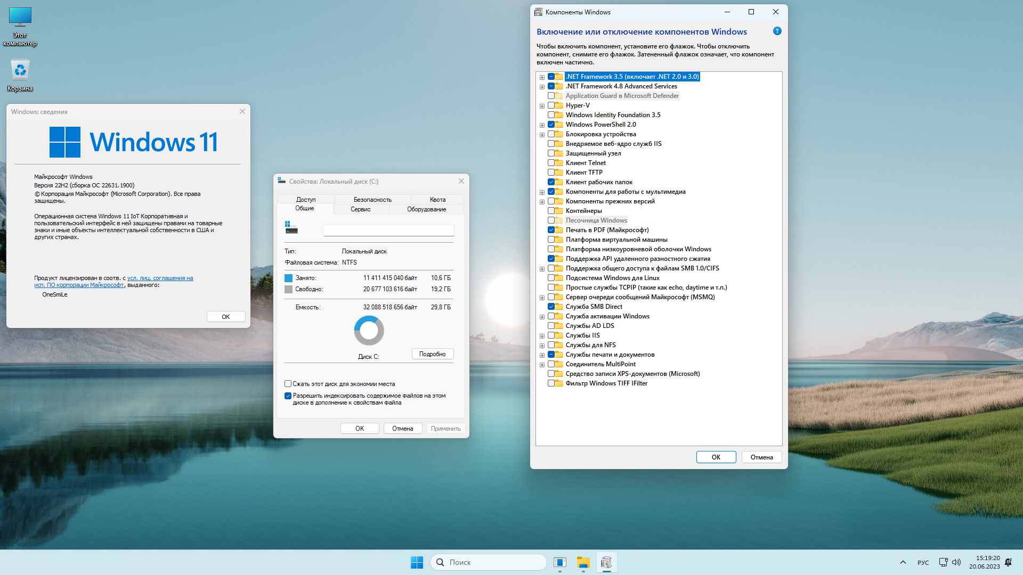
Task: Uncheck Windows PowerShell 2.0 component
Action: click(x=551, y=125)
